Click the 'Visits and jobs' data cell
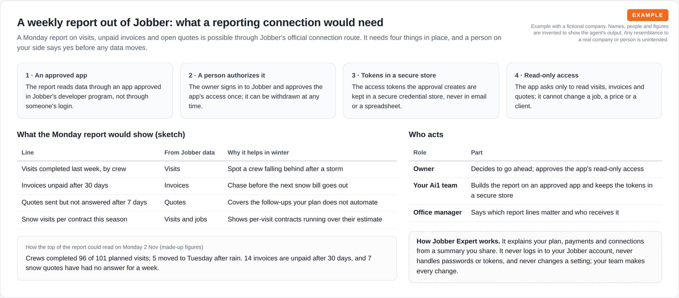Viewport: 679px width, 298px height. click(x=186, y=219)
